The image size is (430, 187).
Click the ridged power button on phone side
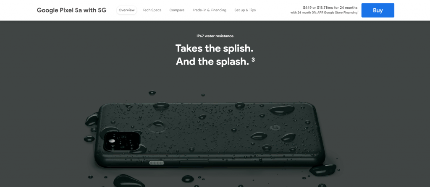click(157, 163)
